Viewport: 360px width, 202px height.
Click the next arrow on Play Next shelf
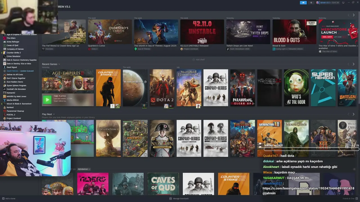354,114
